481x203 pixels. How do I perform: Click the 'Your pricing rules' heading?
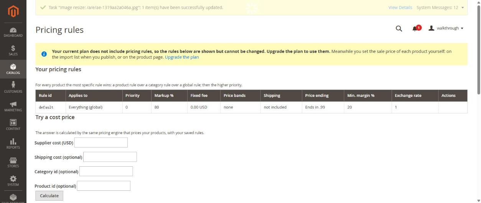point(58,69)
